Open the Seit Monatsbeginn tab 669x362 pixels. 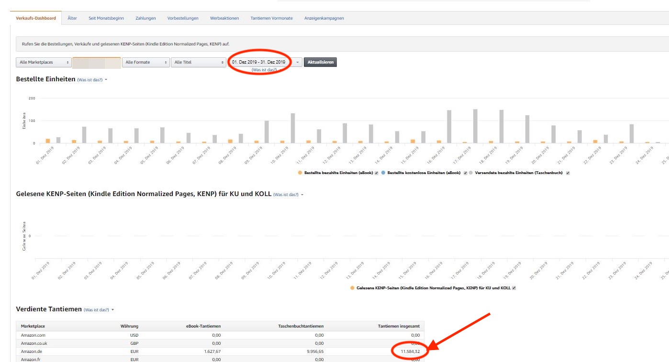[106, 18]
